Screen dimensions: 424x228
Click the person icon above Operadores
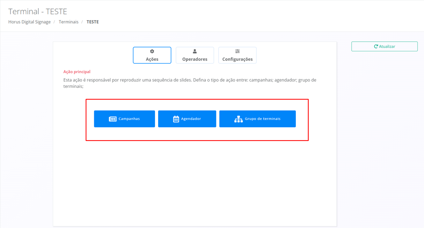(195, 51)
